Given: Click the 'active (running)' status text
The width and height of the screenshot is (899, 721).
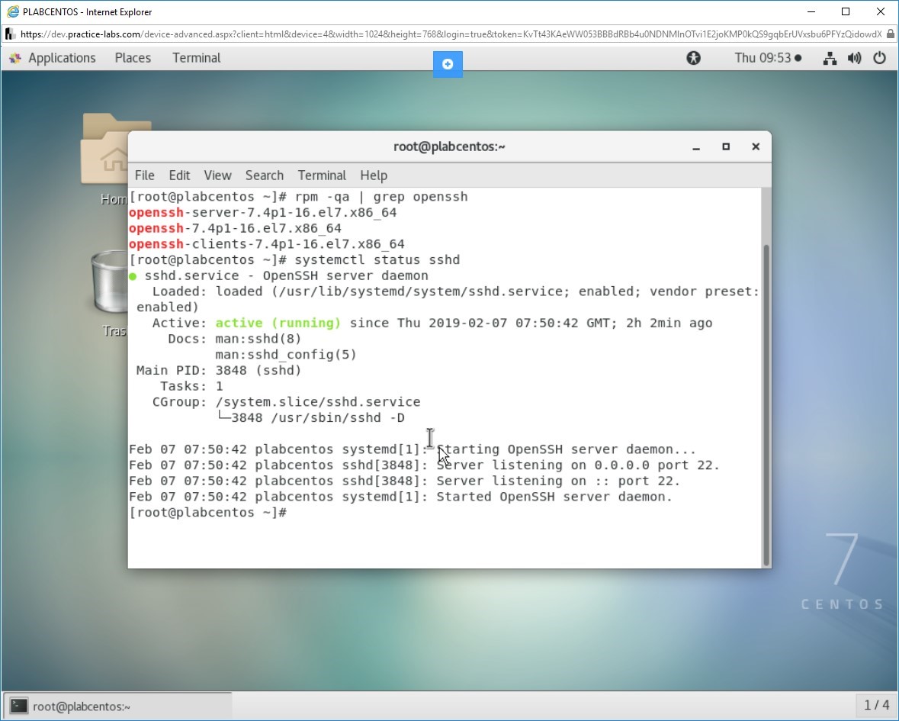Looking at the screenshot, I should tap(278, 323).
